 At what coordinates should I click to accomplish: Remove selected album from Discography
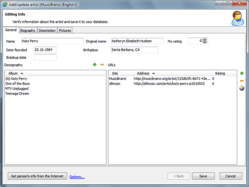(102, 64)
